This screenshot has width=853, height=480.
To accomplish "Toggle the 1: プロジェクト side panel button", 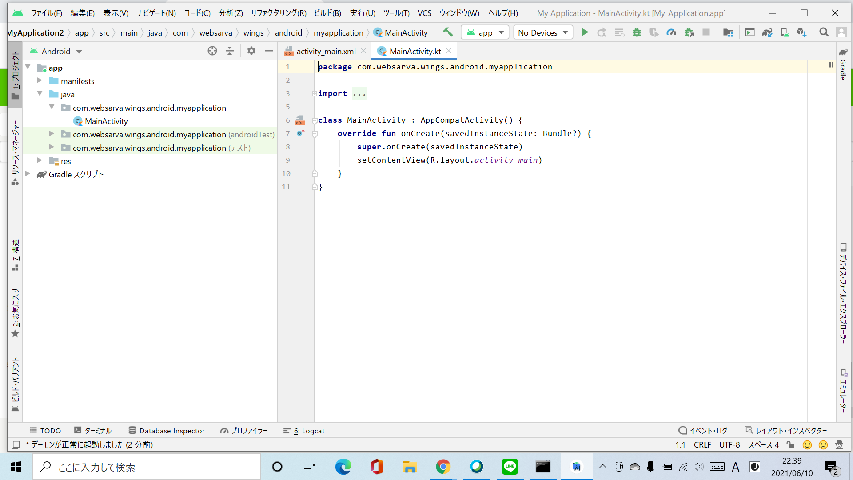I will pos(15,73).
